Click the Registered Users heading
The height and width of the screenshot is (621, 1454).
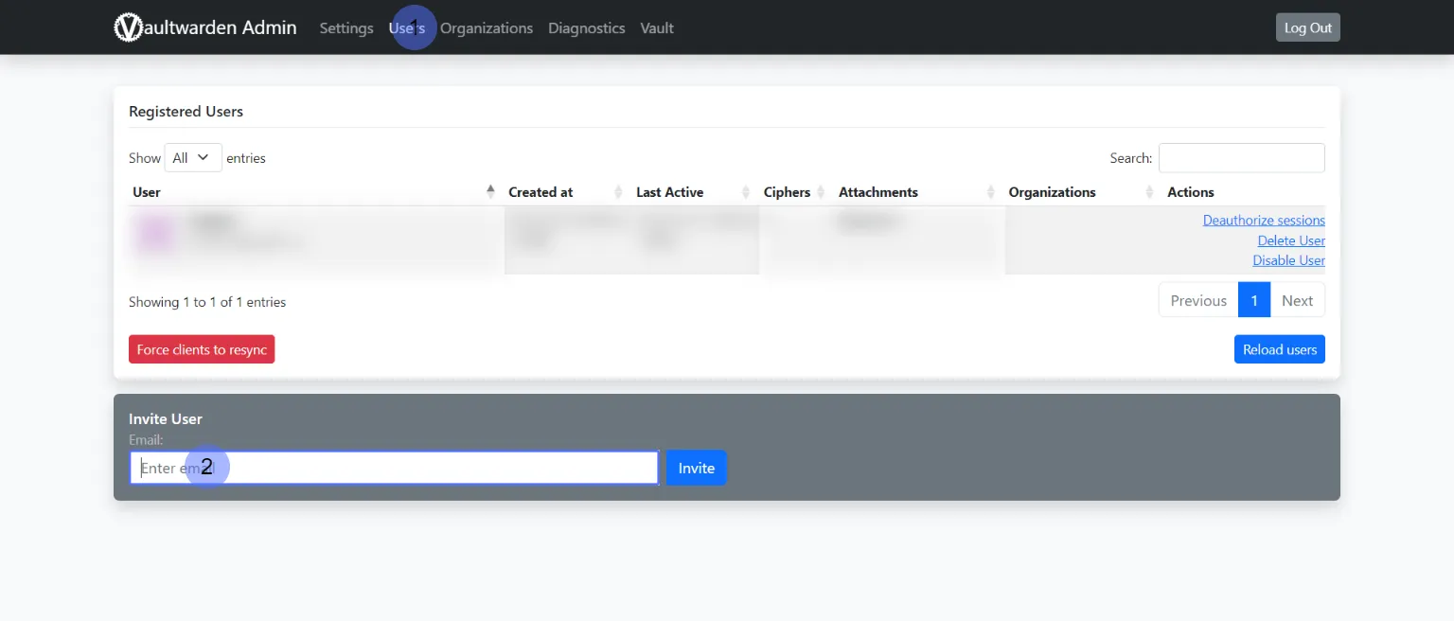pyautogui.click(x=186, y=111)
